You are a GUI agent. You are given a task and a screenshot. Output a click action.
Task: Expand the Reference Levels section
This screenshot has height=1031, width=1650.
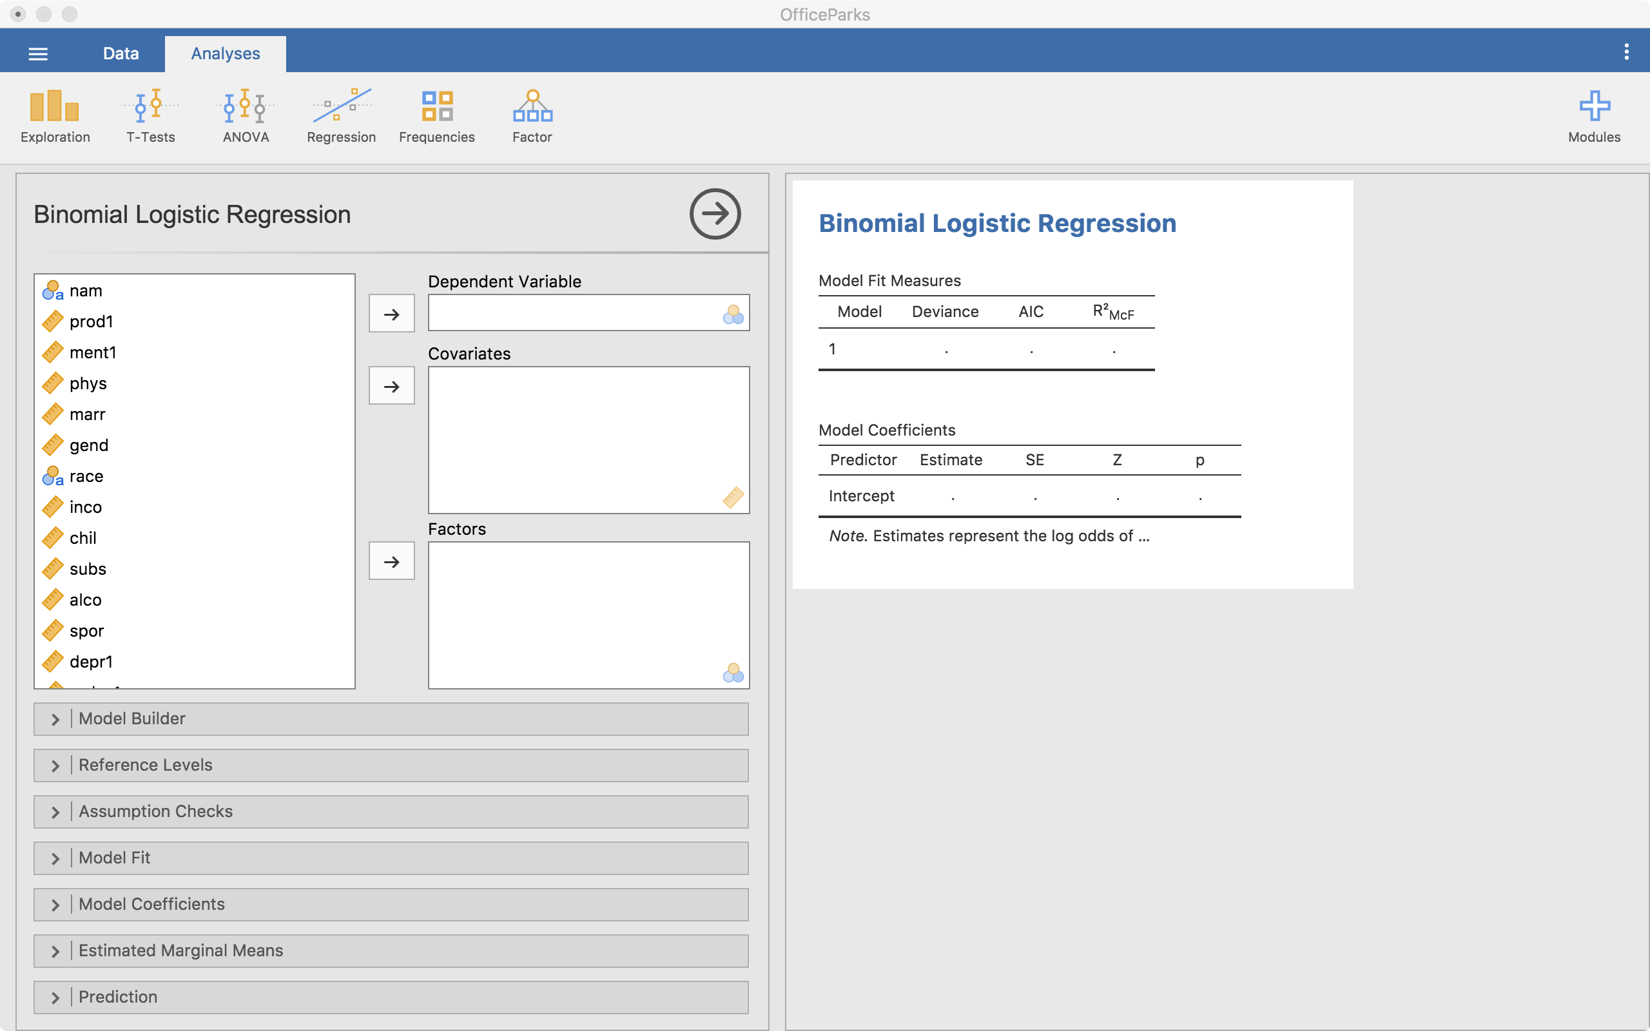(x=391, y=765)
